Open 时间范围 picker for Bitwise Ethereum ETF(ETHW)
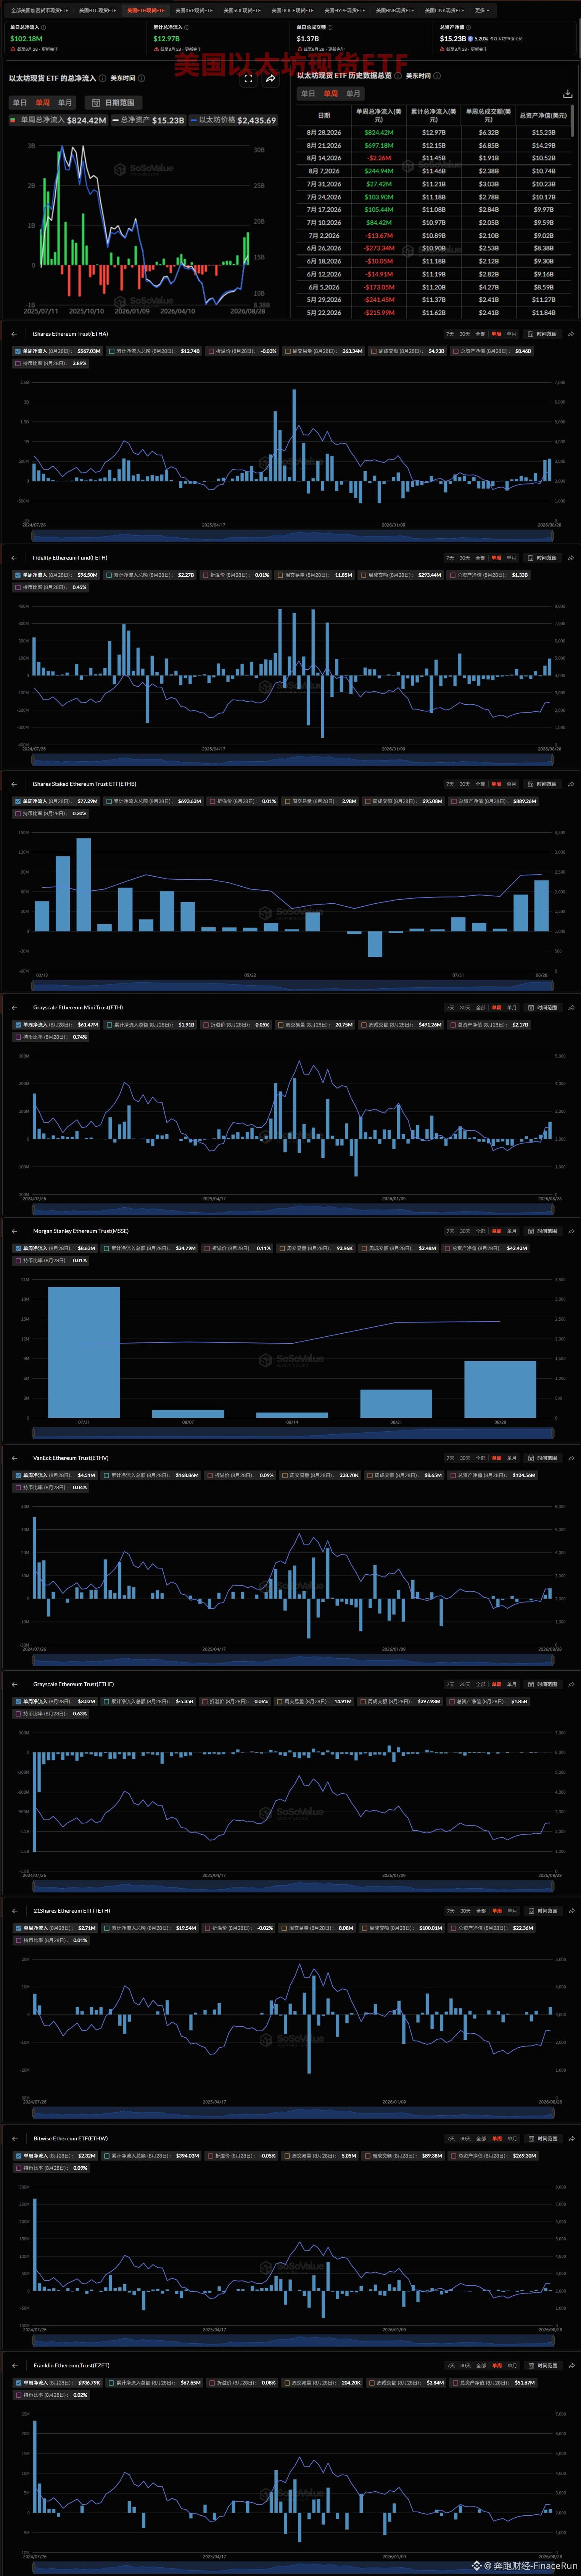This screenshot has height=2576, width=581. tap(542, 2139)
